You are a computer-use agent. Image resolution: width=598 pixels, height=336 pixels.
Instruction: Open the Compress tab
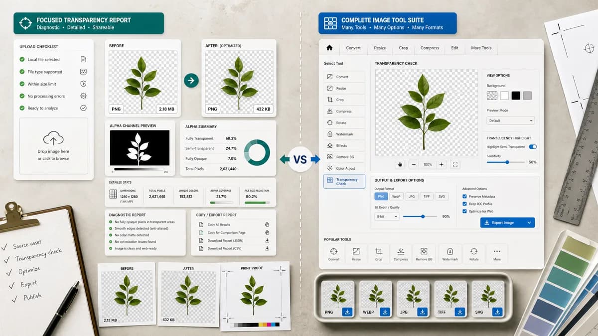(x=430, y=48)
